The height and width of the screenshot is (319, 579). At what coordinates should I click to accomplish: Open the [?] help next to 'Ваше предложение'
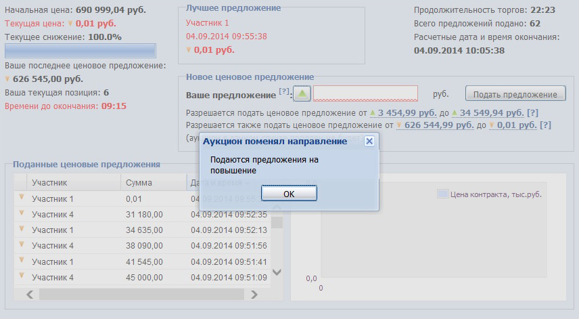(284, 92)
